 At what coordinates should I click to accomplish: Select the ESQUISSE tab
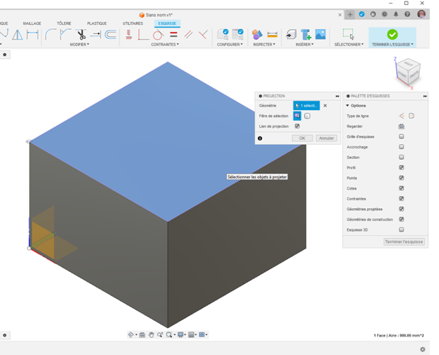(x=167, y=23)
